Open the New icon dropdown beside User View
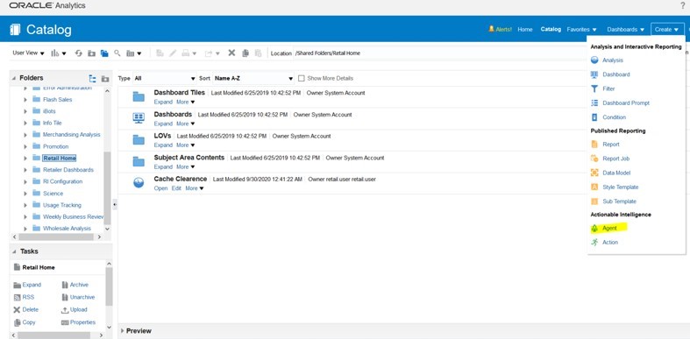Screen dimensions: 690x339 coord(58,53)
